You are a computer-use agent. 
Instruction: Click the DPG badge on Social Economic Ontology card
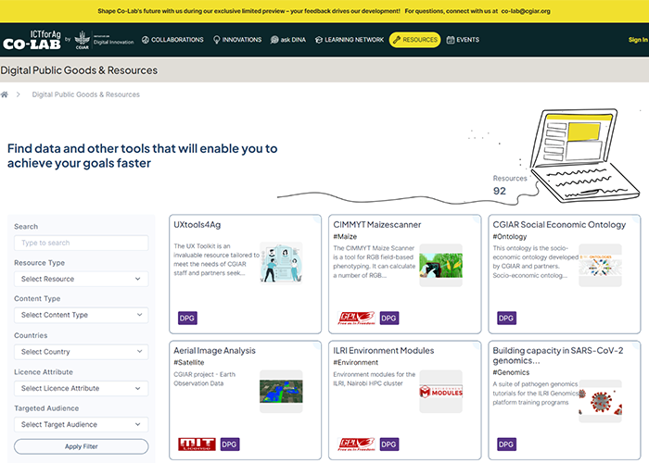coord(506,318)
